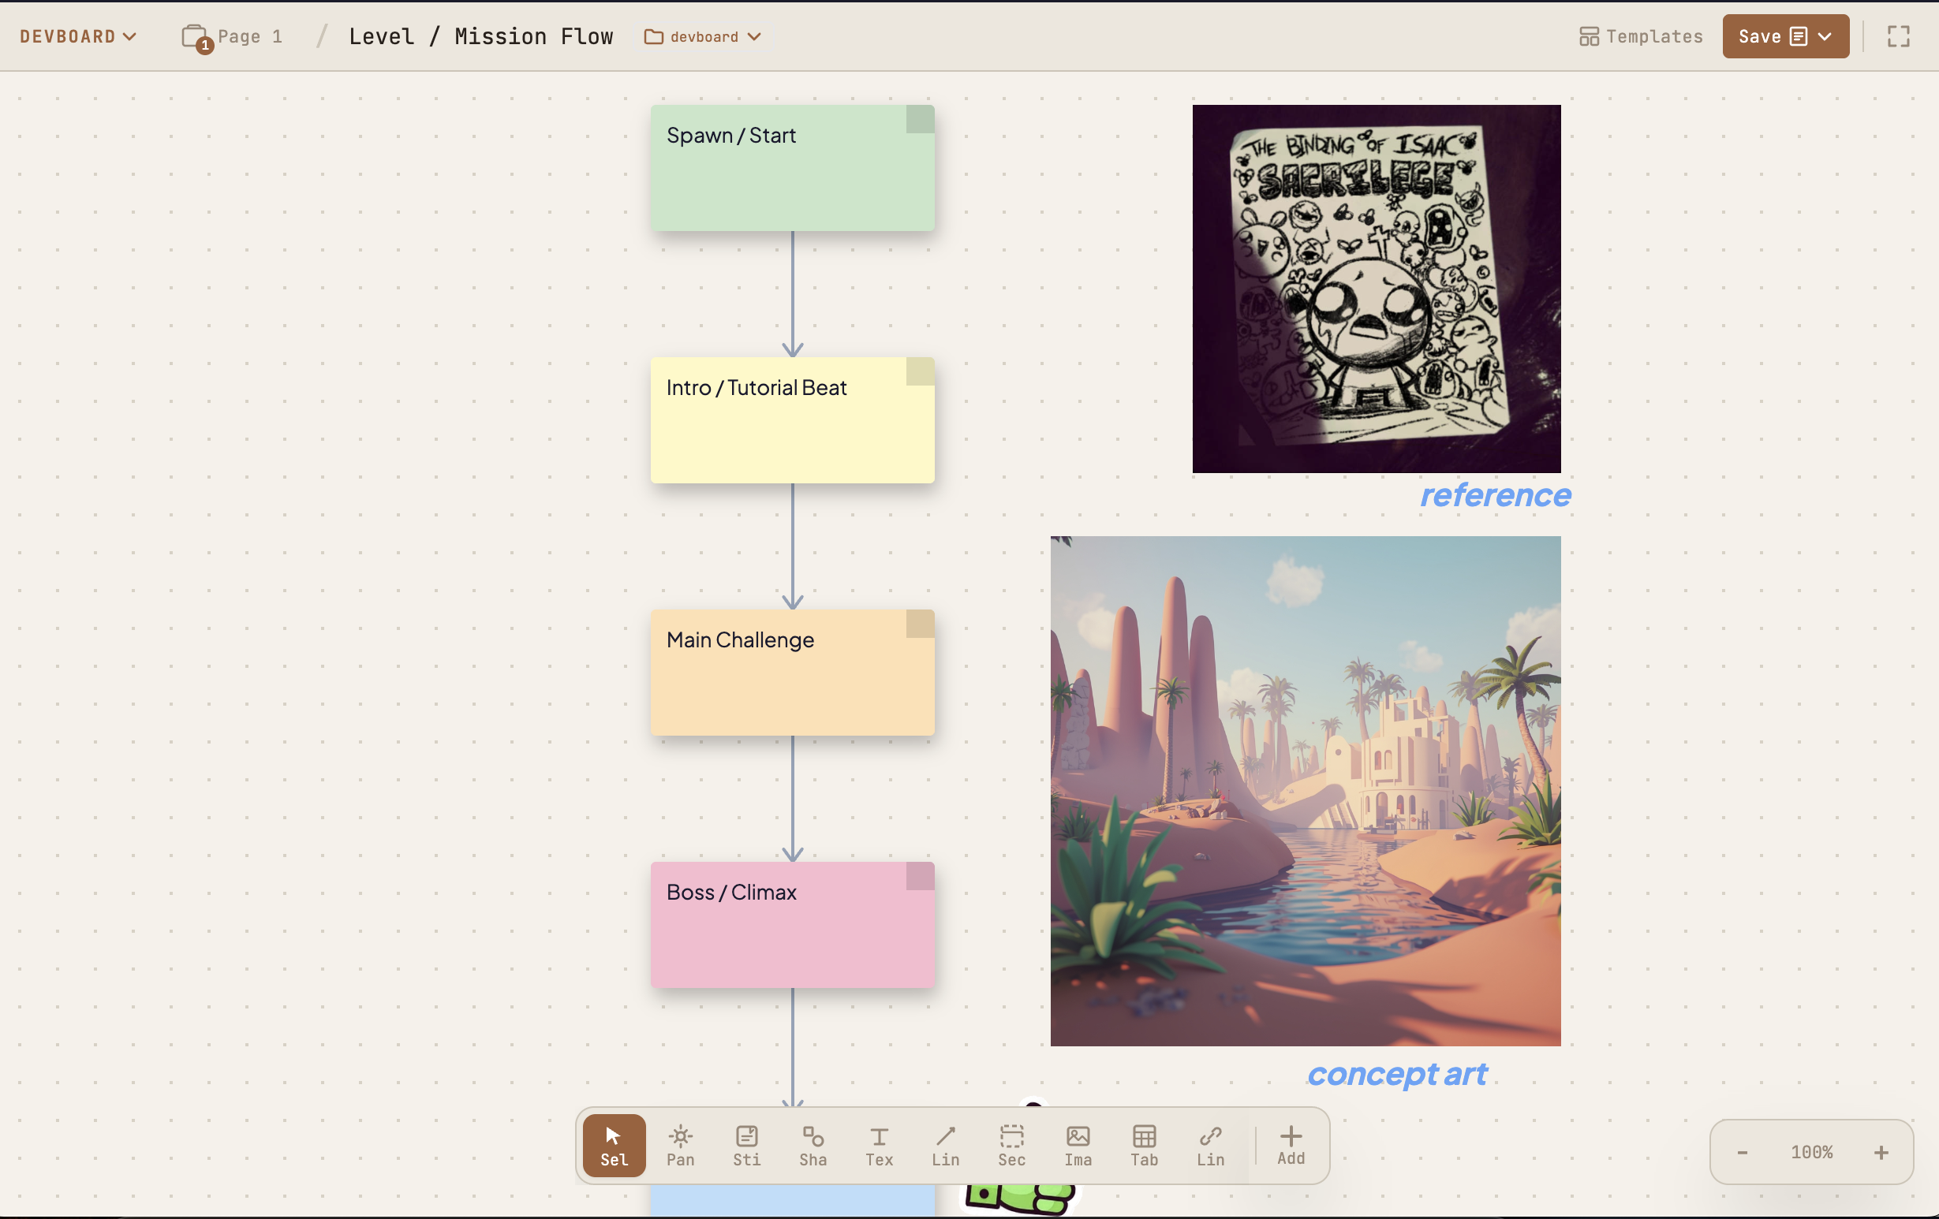Toggle the Select tool off
Viewport: 1939px width, 1219px height.
(x=613, y=1145)
